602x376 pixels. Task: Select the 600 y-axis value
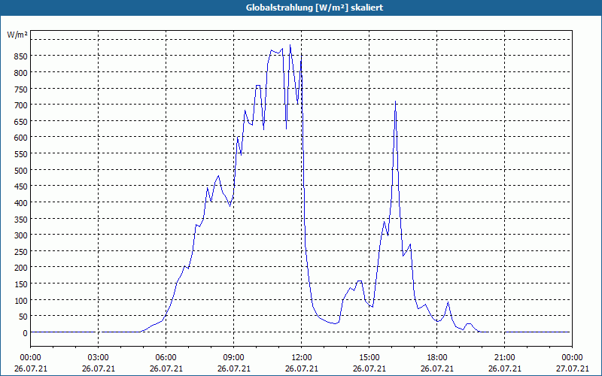[20, 138]
